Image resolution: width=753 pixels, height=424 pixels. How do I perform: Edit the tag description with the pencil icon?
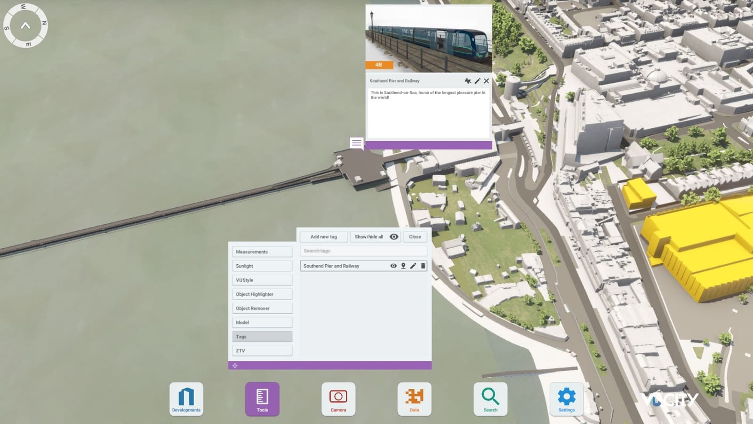(477, 81)
